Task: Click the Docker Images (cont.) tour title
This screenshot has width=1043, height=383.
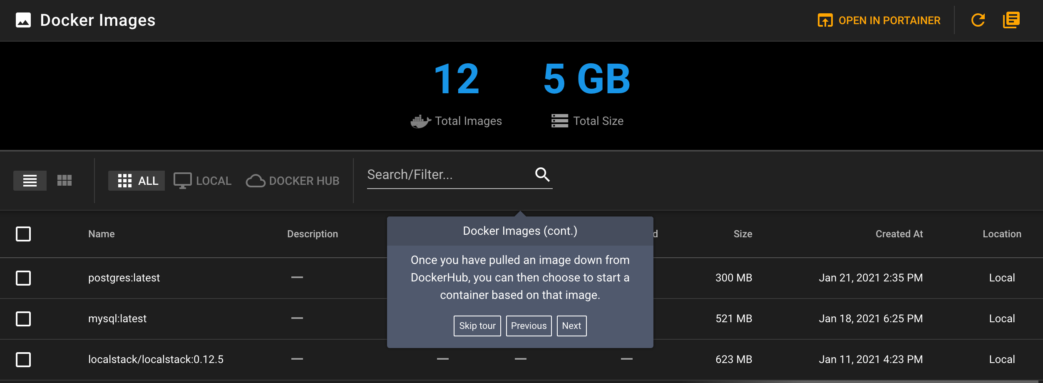Action: pos(520,231)
